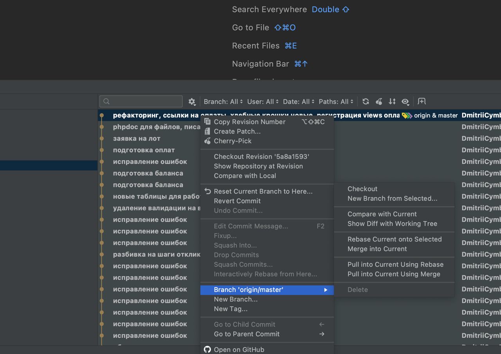
Task: Select the 'заявка на лот' commit row
Action: pos(137,138)
